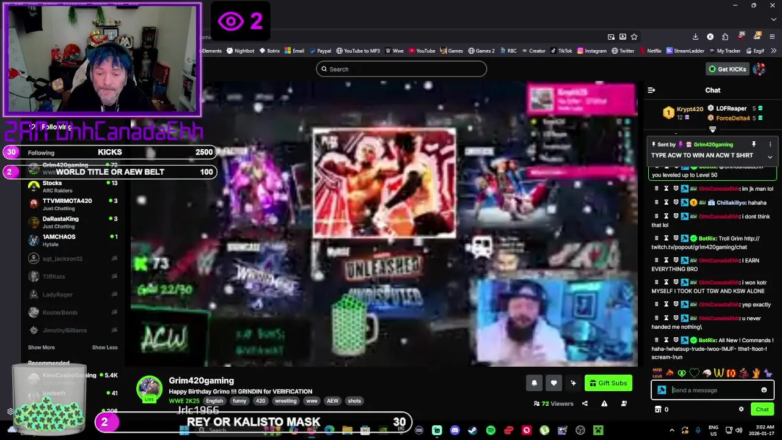Open 1AMCHAOS channel in sidebar
The height and width of the screenshot is (440, 782).
coord(73,240)
